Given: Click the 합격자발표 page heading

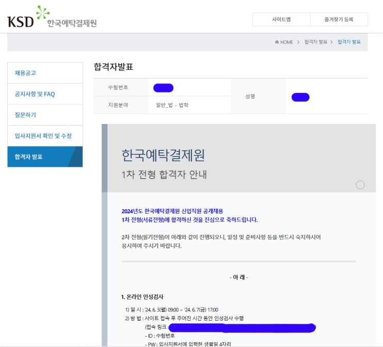Looking at the screenshot, I should tap(113, 67).
